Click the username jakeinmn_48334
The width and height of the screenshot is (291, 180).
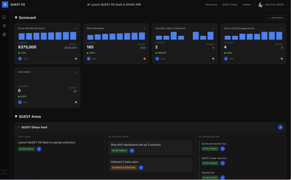pos(274,4)
